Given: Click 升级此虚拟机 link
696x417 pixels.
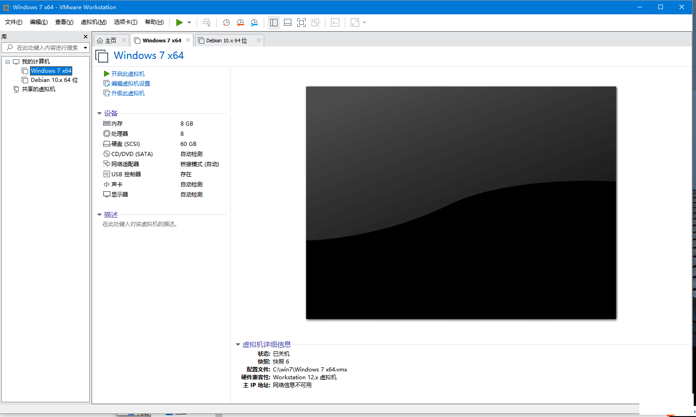Looking at the screenshot, I should coord(128,93).
